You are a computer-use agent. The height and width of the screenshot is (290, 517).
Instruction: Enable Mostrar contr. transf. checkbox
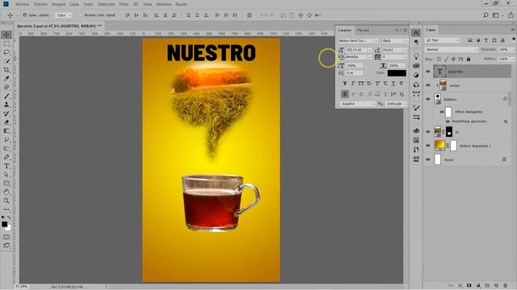tap(81, 15)
